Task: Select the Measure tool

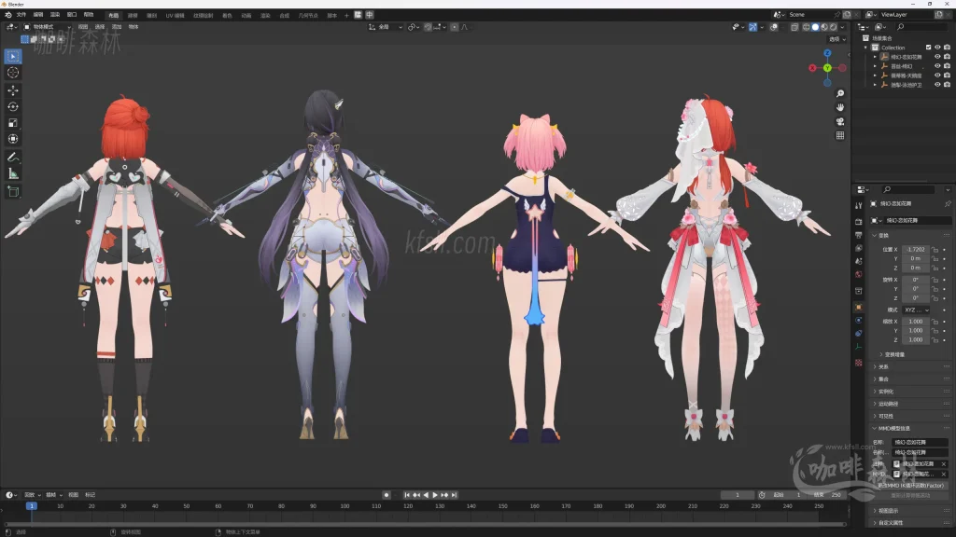Action: tap(13, 174)
